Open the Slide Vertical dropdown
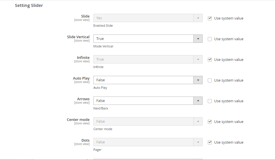The width and height of the screenshot is (275, 160). (x=148, y=39)
